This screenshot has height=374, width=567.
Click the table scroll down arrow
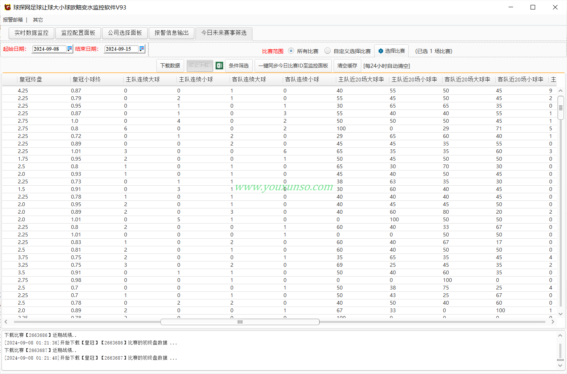click(x=561, y=314)
